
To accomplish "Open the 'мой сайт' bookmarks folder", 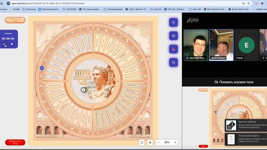I will tap(195, 9).
